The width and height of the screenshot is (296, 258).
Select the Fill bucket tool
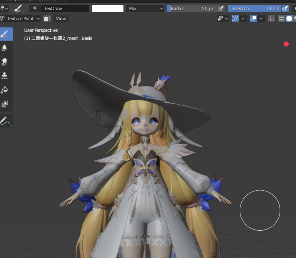[x=4, y=90]
